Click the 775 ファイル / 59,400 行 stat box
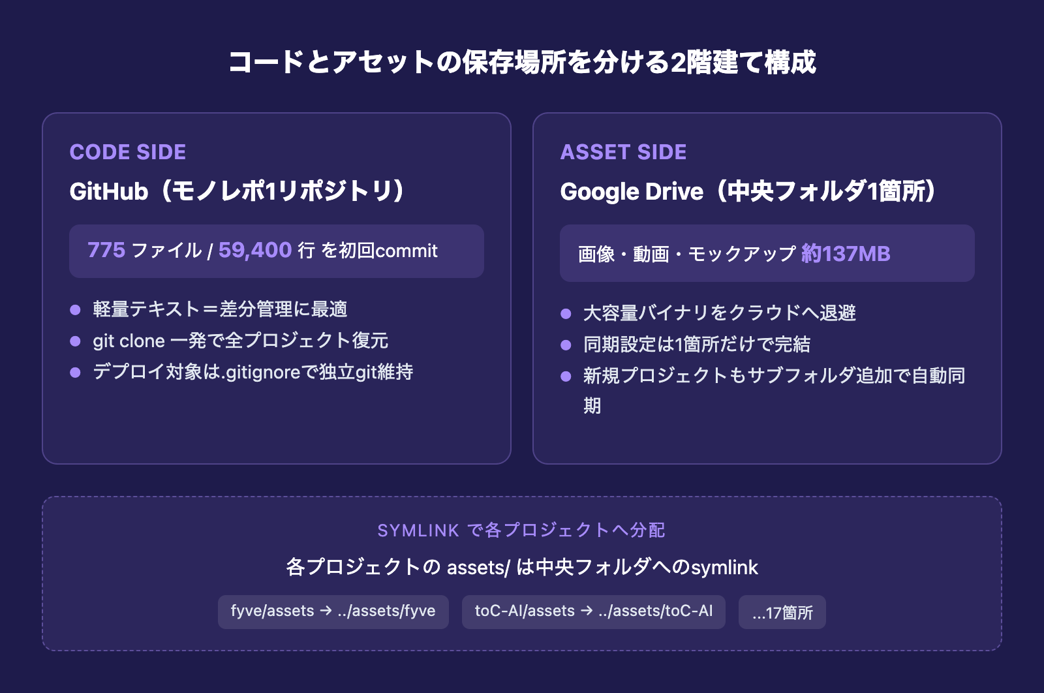The image size is (1044, 693). tap(276, 251)
